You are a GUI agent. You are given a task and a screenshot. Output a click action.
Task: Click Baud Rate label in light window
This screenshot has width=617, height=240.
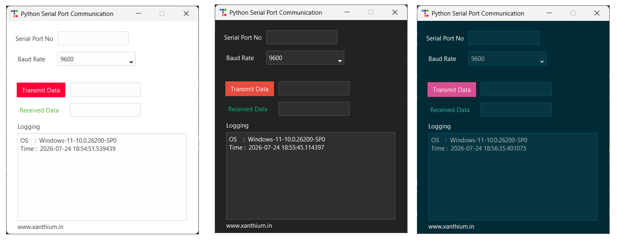tap(31, 59)
